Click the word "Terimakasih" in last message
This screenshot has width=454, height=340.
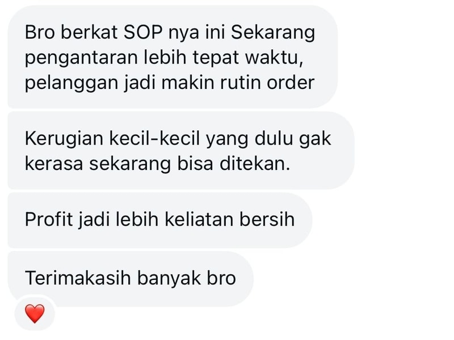point(78,278)
